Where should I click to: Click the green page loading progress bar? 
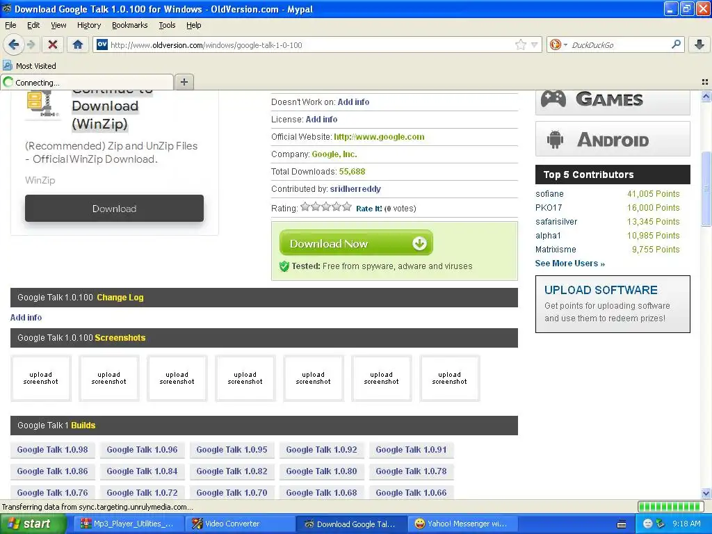(670, 506)
